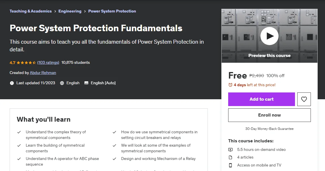
Task: Click checkmark beside symmetrical components theory
Action: pos(19,132)
